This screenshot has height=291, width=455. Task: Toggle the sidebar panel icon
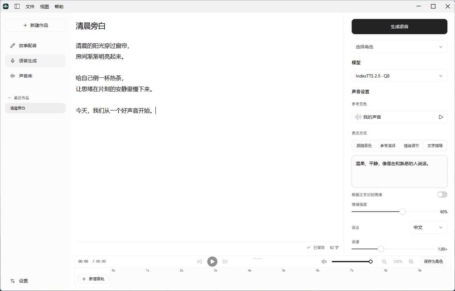[17, 6]
